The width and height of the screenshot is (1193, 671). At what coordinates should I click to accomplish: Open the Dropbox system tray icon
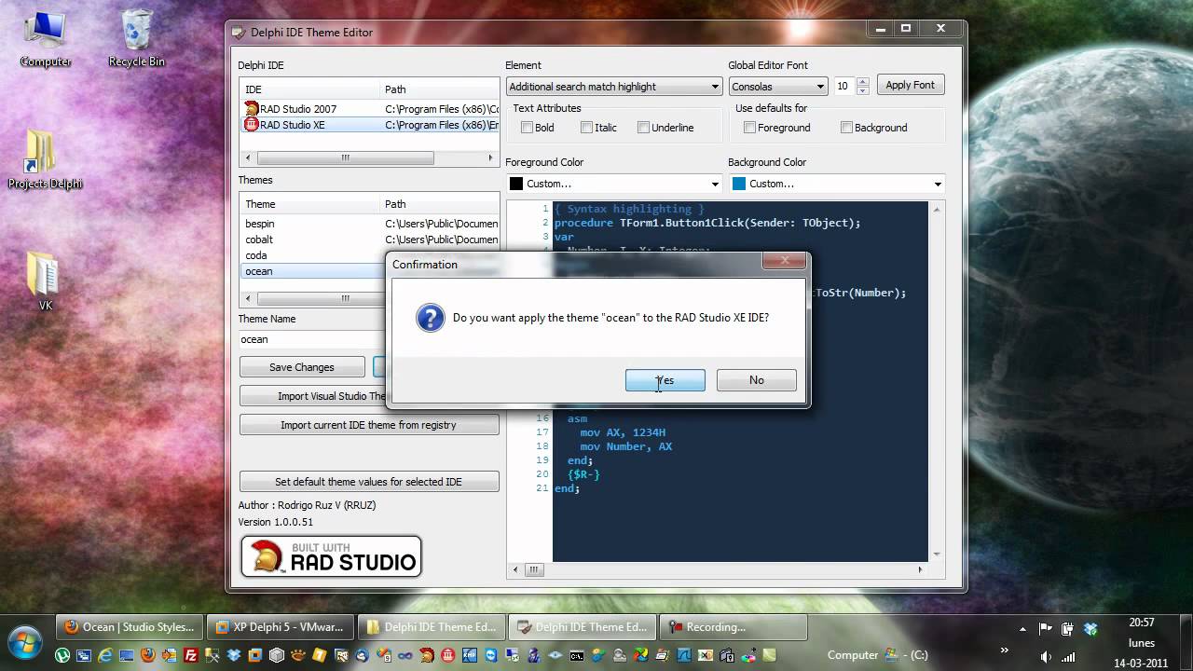point(1090,628)
